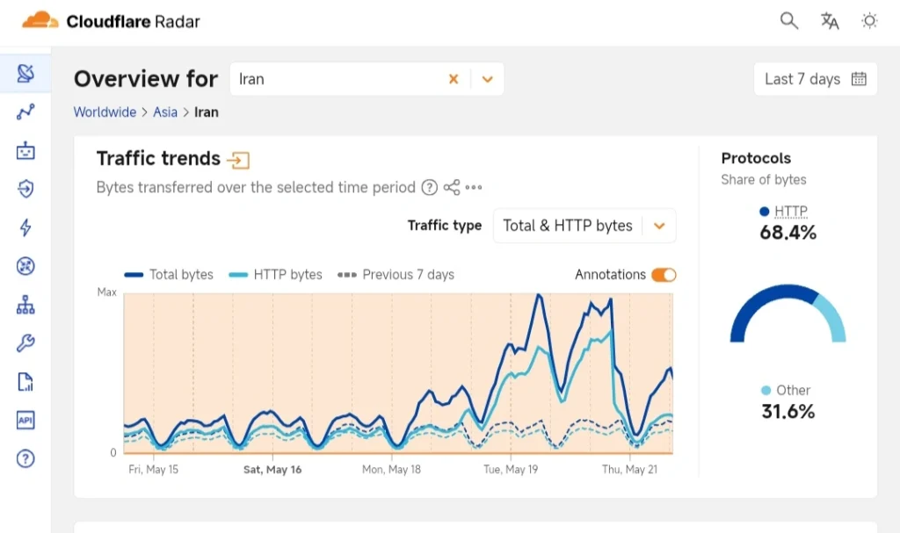This screenshot has width=900, height=533.
Task: Open the document Reports sidebar icon
Action: 25,382
